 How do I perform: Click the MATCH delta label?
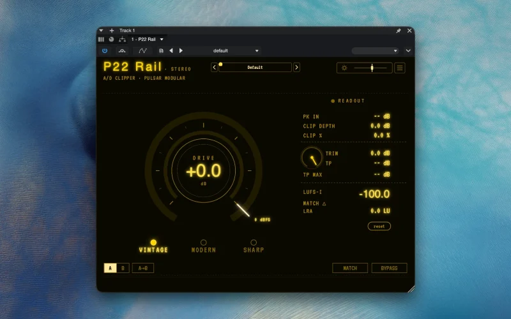pyautogui.click(x=314, y=204)
